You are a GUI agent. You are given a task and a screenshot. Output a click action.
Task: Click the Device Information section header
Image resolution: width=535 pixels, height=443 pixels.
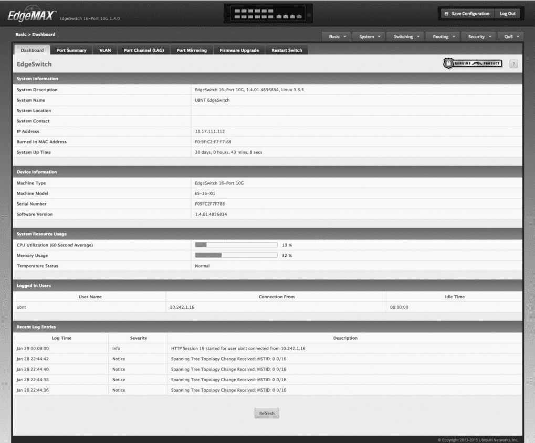click(268, 172)
